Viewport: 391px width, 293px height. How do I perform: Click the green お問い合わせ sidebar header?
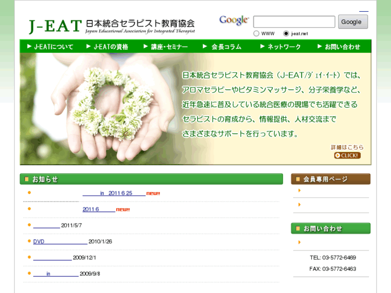pos(331,228)
